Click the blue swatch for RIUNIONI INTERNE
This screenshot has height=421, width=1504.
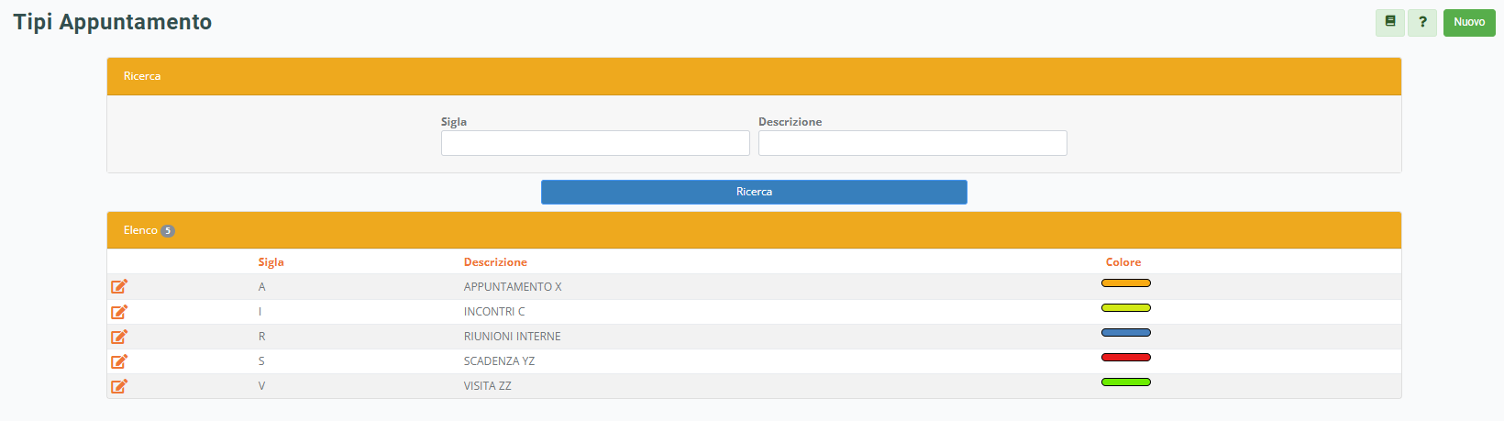click(x=1125, y=333)
